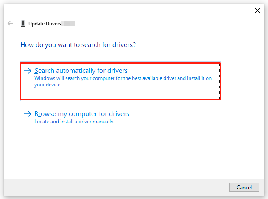The width and height of the screenshot is (268, 199).
Task: Click your device text in the first option description
Action: [x=48, y=85]
